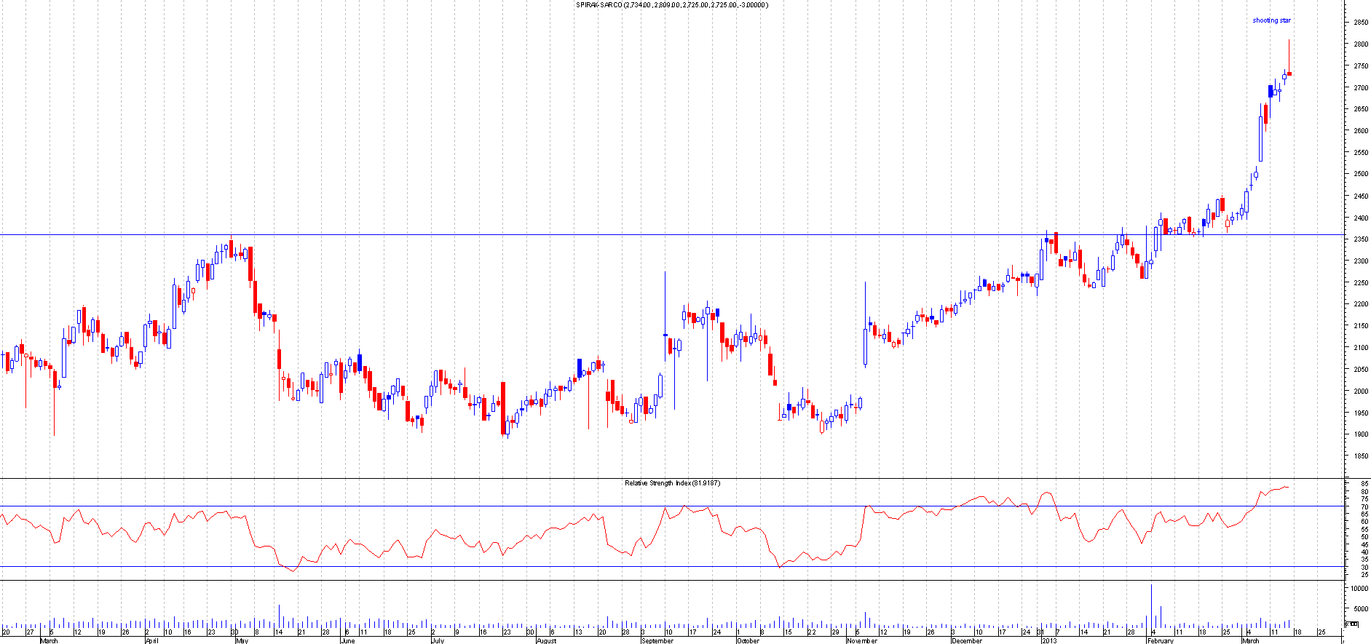Click the 2013 year label on date axis
Viewport: 1371px width, 644px height.
[x=1049, y=641]
